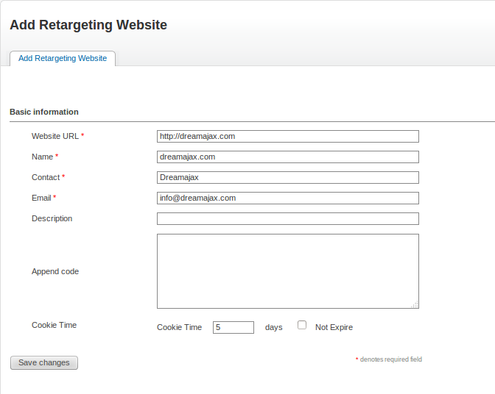
Task: Enable the Not Expire checkbox
Action: pyautogui.click(x=302, y=325)
